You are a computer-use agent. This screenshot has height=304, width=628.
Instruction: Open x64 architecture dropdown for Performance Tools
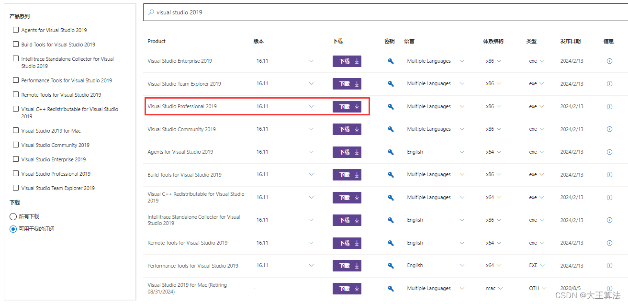[499, 266]
